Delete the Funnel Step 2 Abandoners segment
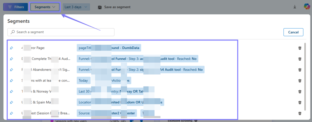Image resolution: width=312 pixels, height=122 pixels. tap(300, 70)
